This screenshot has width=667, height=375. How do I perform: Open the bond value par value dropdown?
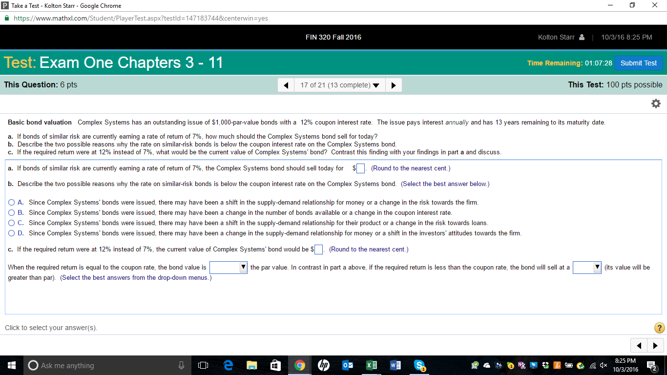point(229,267)
